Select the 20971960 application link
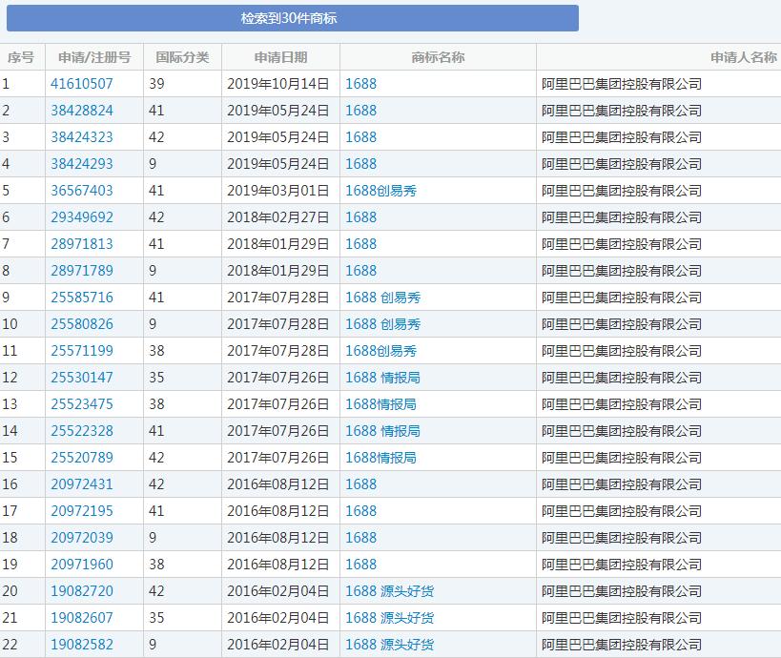The image size is (781, 658). (82, 565)
